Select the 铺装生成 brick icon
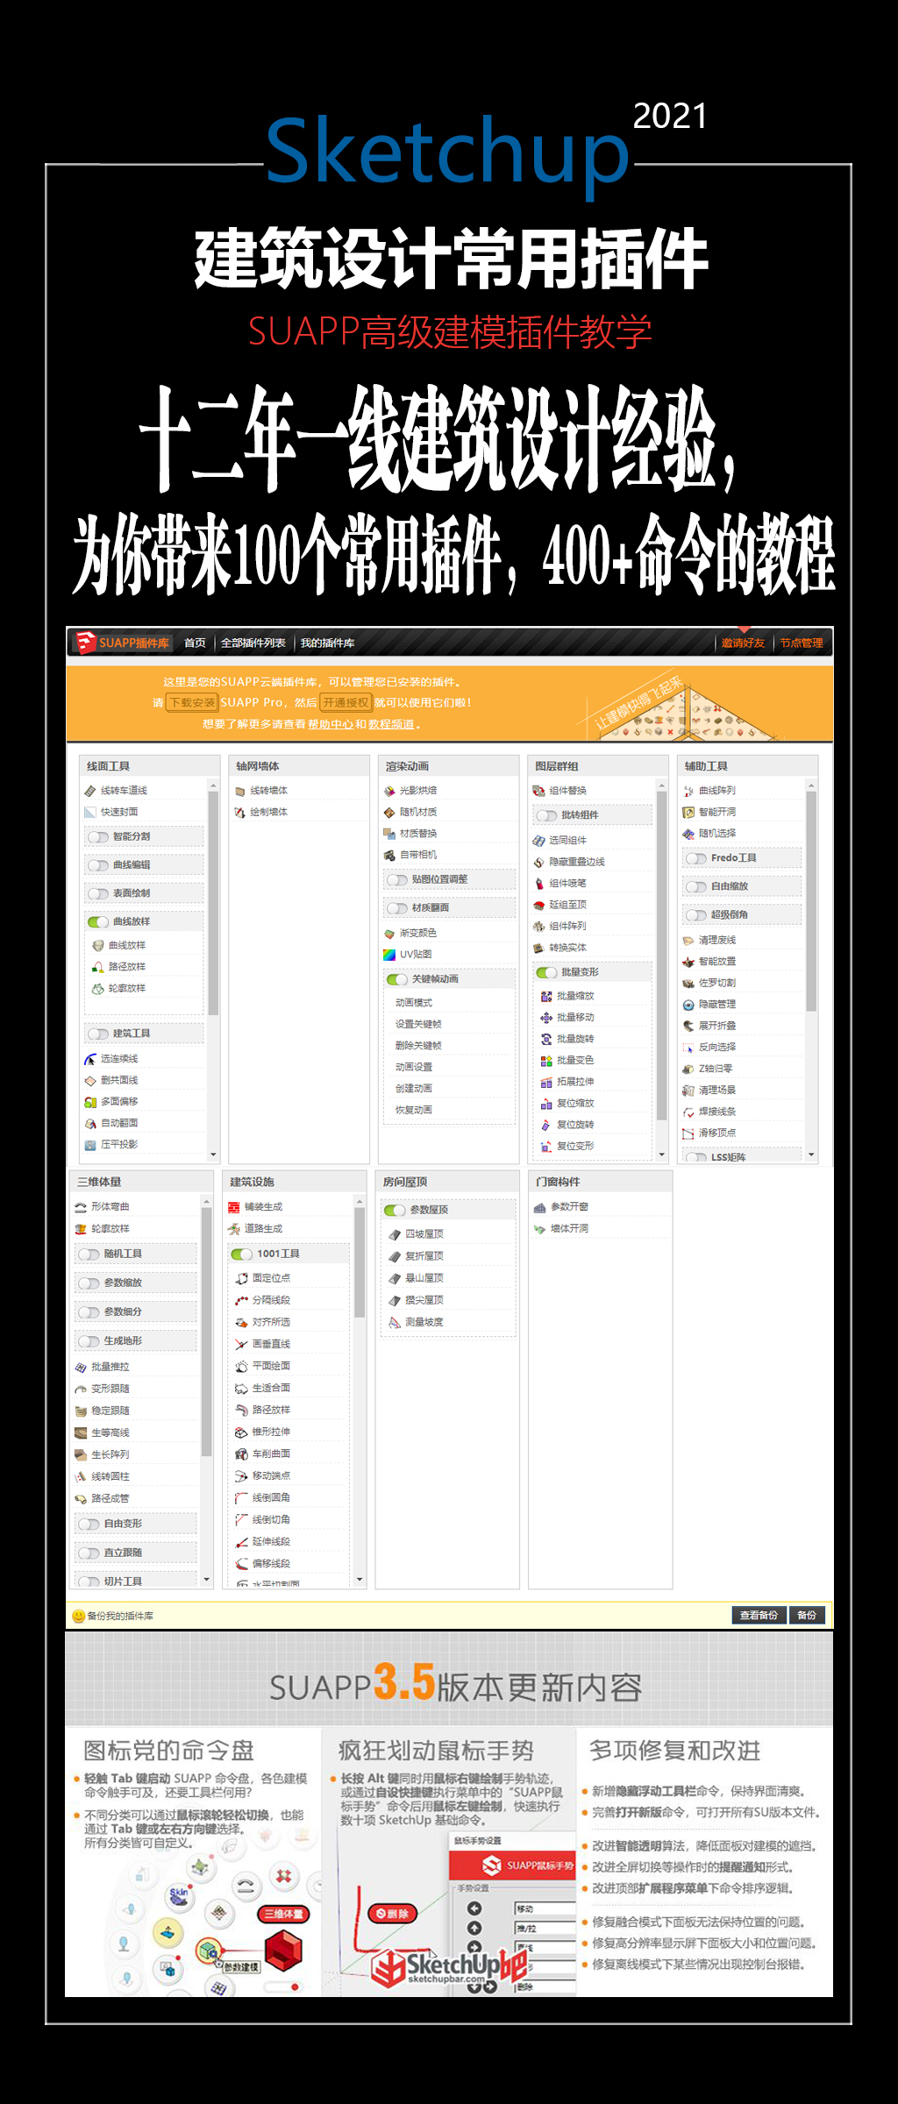 tap(234, 1207)
